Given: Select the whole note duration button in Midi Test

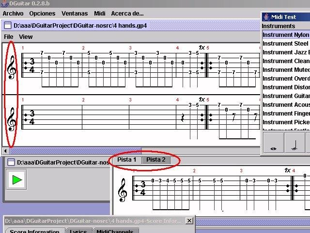Looking at the screenshot, I should (x=274, y=143).
